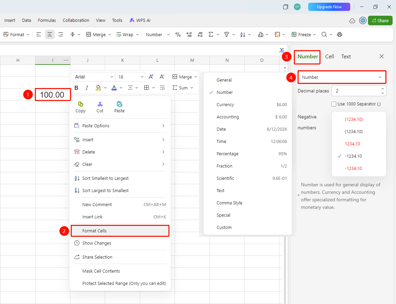Click the align right icon in the main toolbar
The height and width of the screenshot is (304, 396).
tap(60, 34)
